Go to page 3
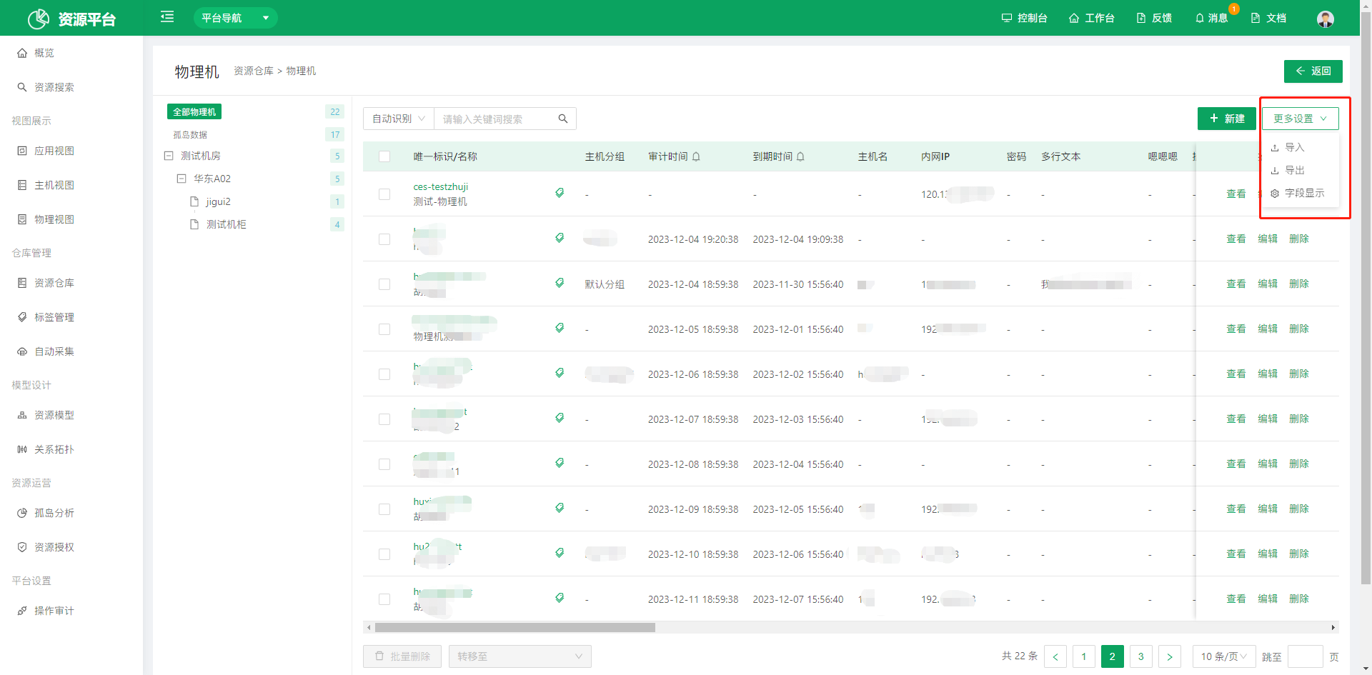Image resolution: width=1372 pixels, height=675 pixels. (1141, 656)
